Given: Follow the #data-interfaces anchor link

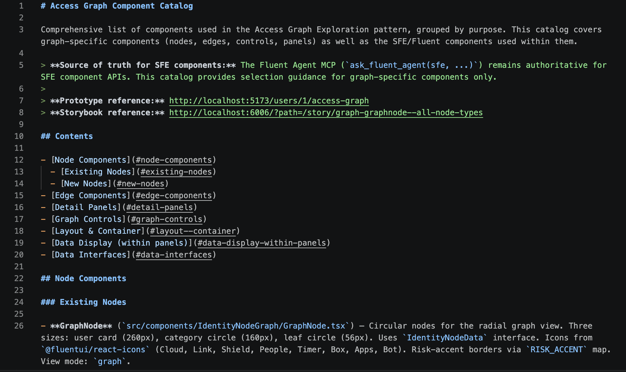Looking at the screenshot, I should click(x=174, y=255).
